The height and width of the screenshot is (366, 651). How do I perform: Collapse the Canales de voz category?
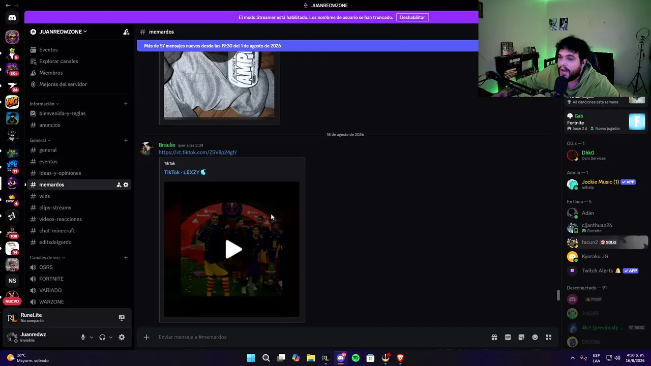click(47, 258)
